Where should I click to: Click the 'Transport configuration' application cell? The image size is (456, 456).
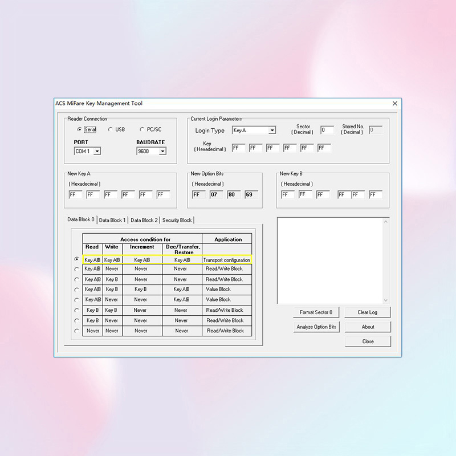[227, 260]
